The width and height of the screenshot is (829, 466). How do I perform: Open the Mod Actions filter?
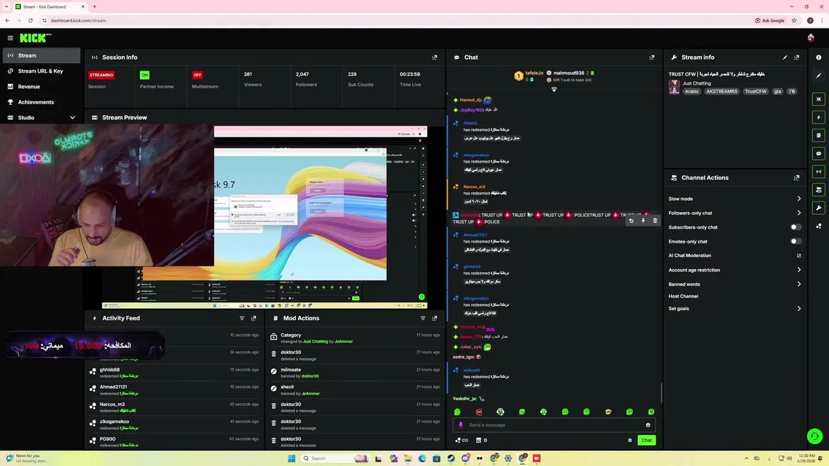click(423, 318)
